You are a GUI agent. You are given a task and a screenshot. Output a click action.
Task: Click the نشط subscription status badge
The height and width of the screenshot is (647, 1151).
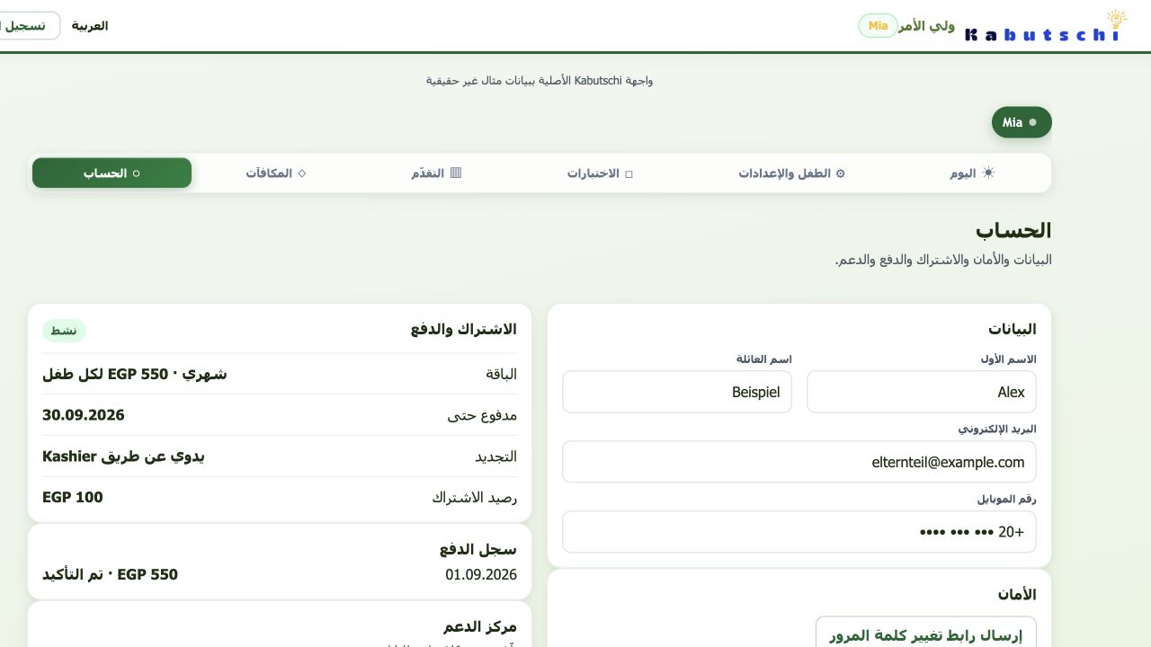click(x=64, y=331)
